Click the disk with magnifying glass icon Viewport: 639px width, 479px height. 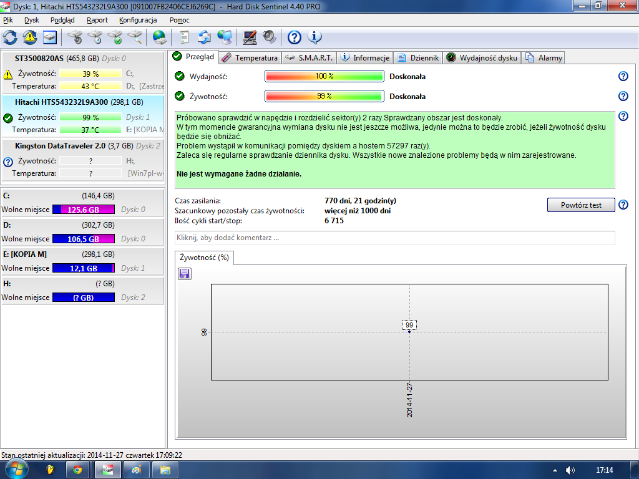click(135, 37)
